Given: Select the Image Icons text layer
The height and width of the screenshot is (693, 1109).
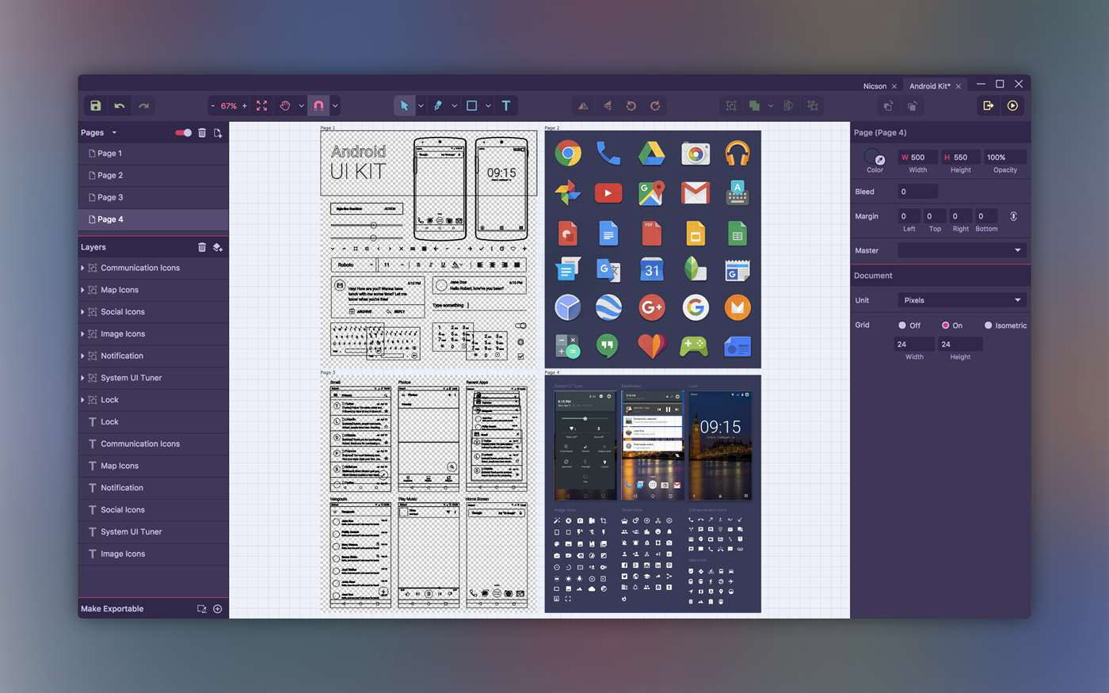Looking at the screenshot, I should coord(153,554).
